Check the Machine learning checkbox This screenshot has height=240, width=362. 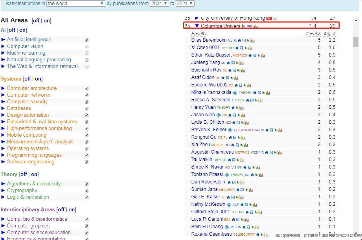(86, 53)
